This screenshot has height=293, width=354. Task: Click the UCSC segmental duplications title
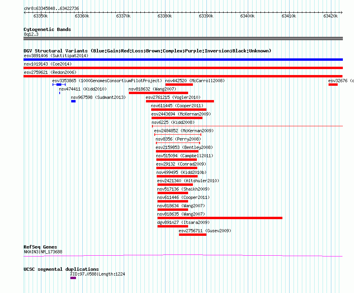coord(61,269)
